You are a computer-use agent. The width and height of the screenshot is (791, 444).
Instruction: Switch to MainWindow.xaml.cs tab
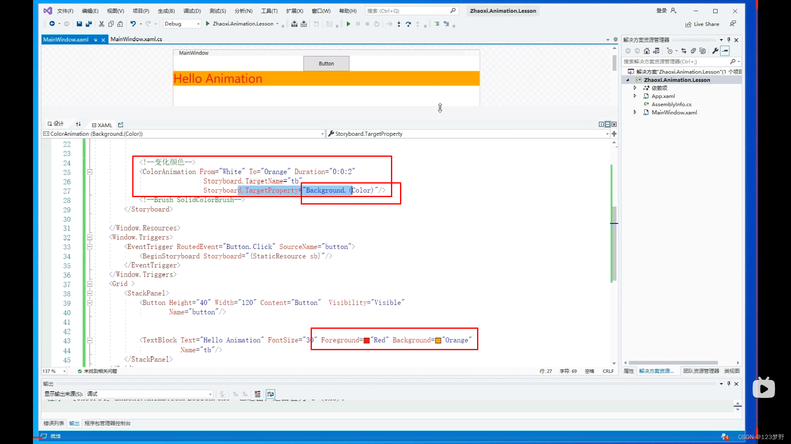136,39
